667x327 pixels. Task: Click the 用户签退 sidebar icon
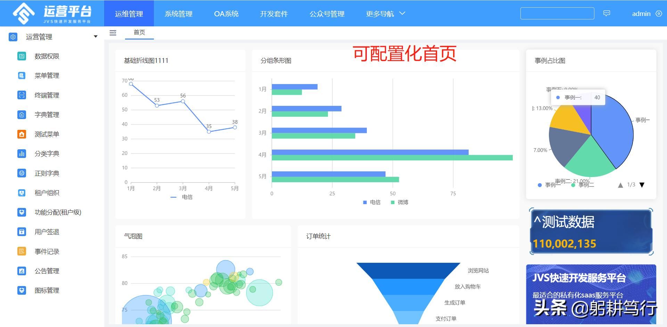pos(22,232)
